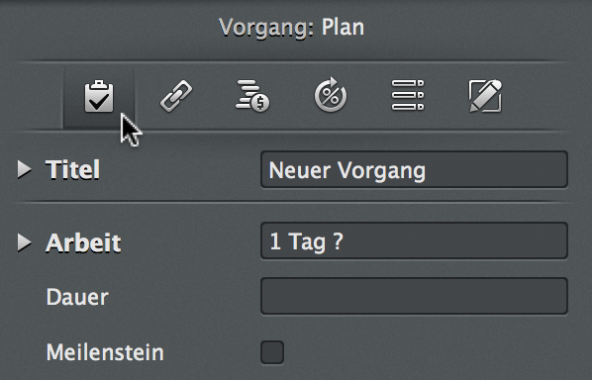Click the Meilenstein label text
Screen dimensions: 592x380
[x=105, y=352]
